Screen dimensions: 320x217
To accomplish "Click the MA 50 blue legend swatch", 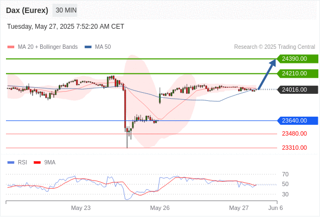I will 88,47.
